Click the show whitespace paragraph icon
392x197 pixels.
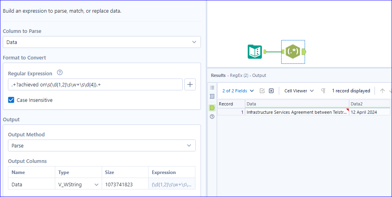(323, 91)
